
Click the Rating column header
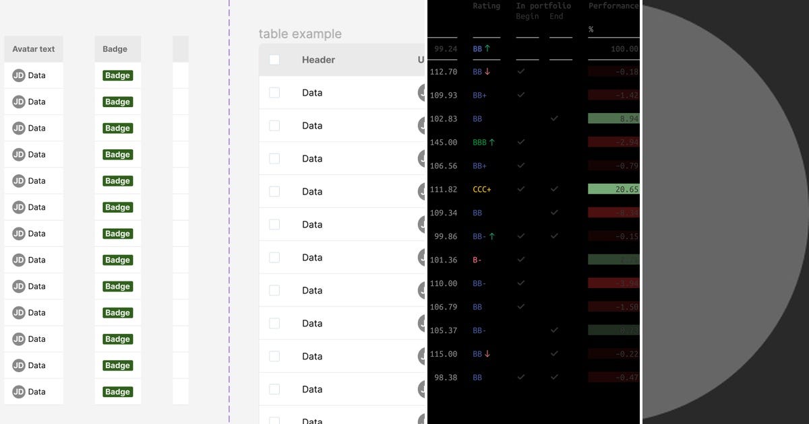[x=487, y=6]
